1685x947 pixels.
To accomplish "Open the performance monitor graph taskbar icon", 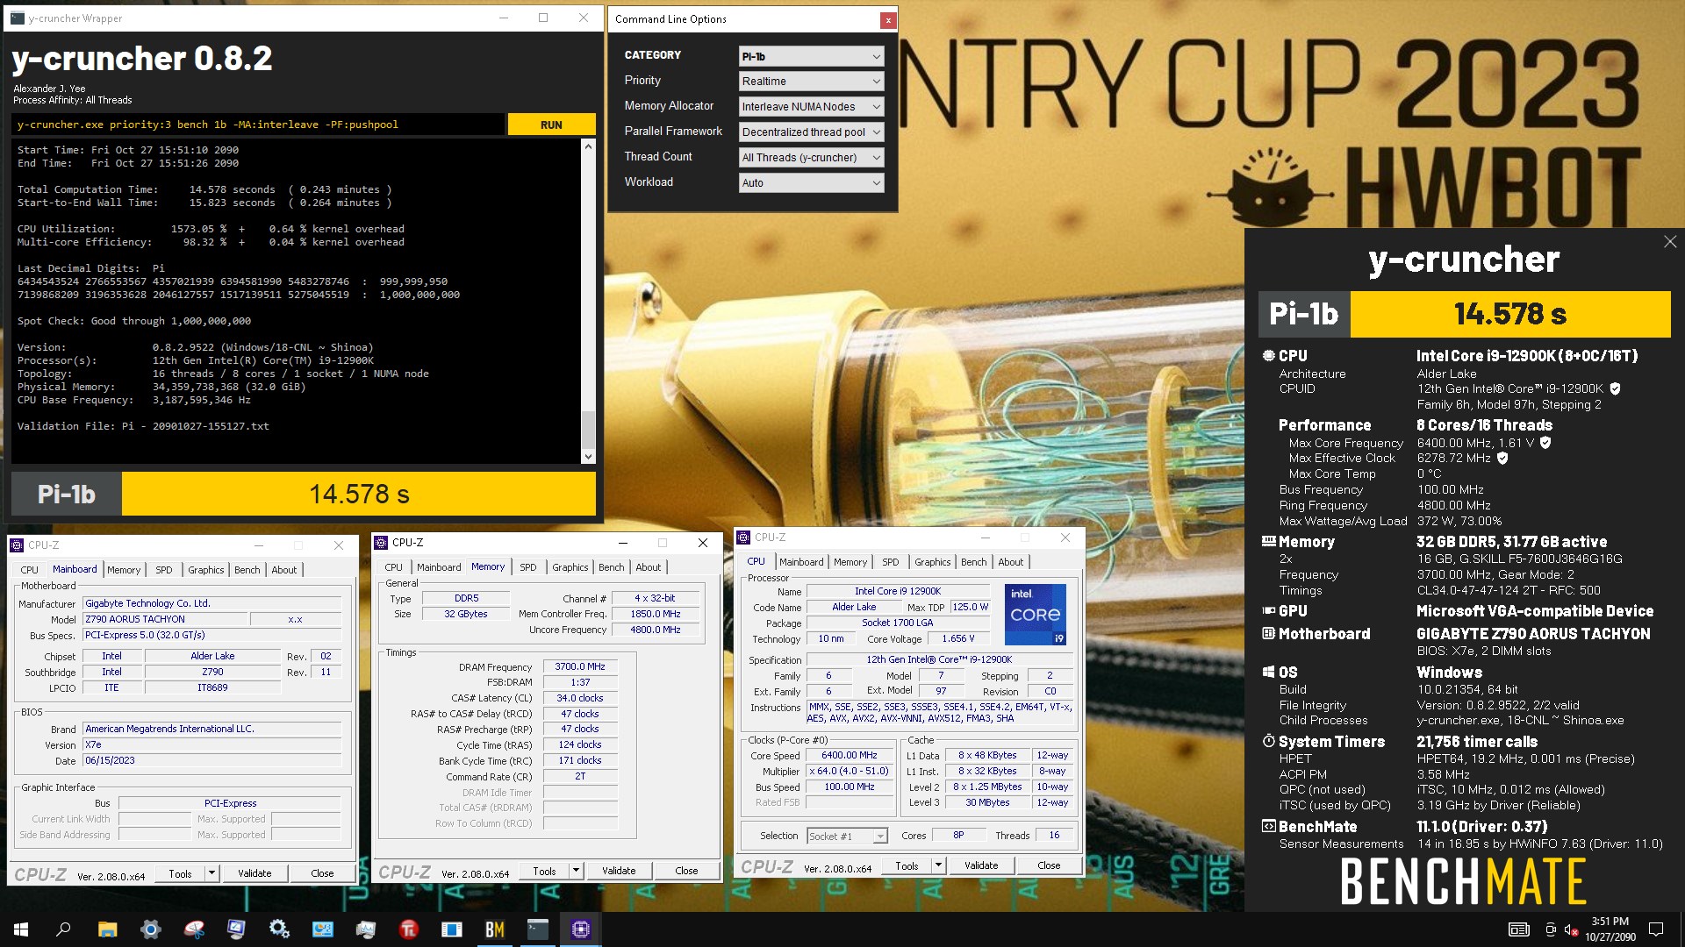I will pos(365,929).
